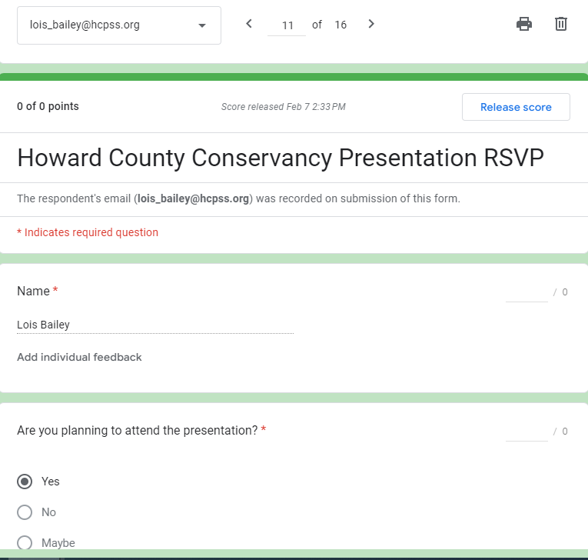This screenshot has height=560, width=588.
Task: Click the form title Howard County Conservancy
Action: (280, 157)
